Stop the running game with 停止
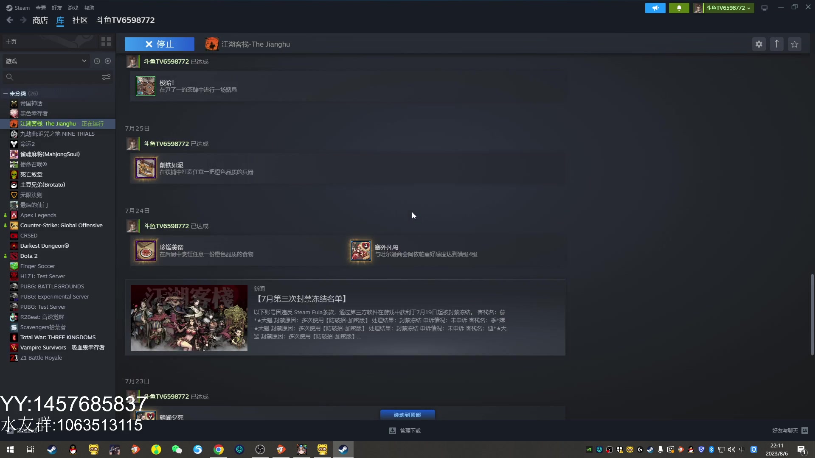The image size is (815, 458). (x=160, y=44)
